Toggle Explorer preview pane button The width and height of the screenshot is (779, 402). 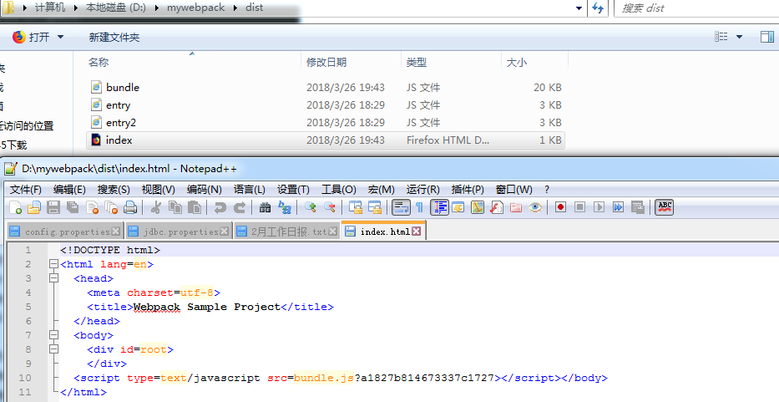coord(767,37)
